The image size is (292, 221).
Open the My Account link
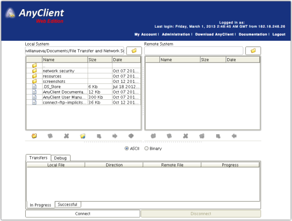[x=146, y=34]
